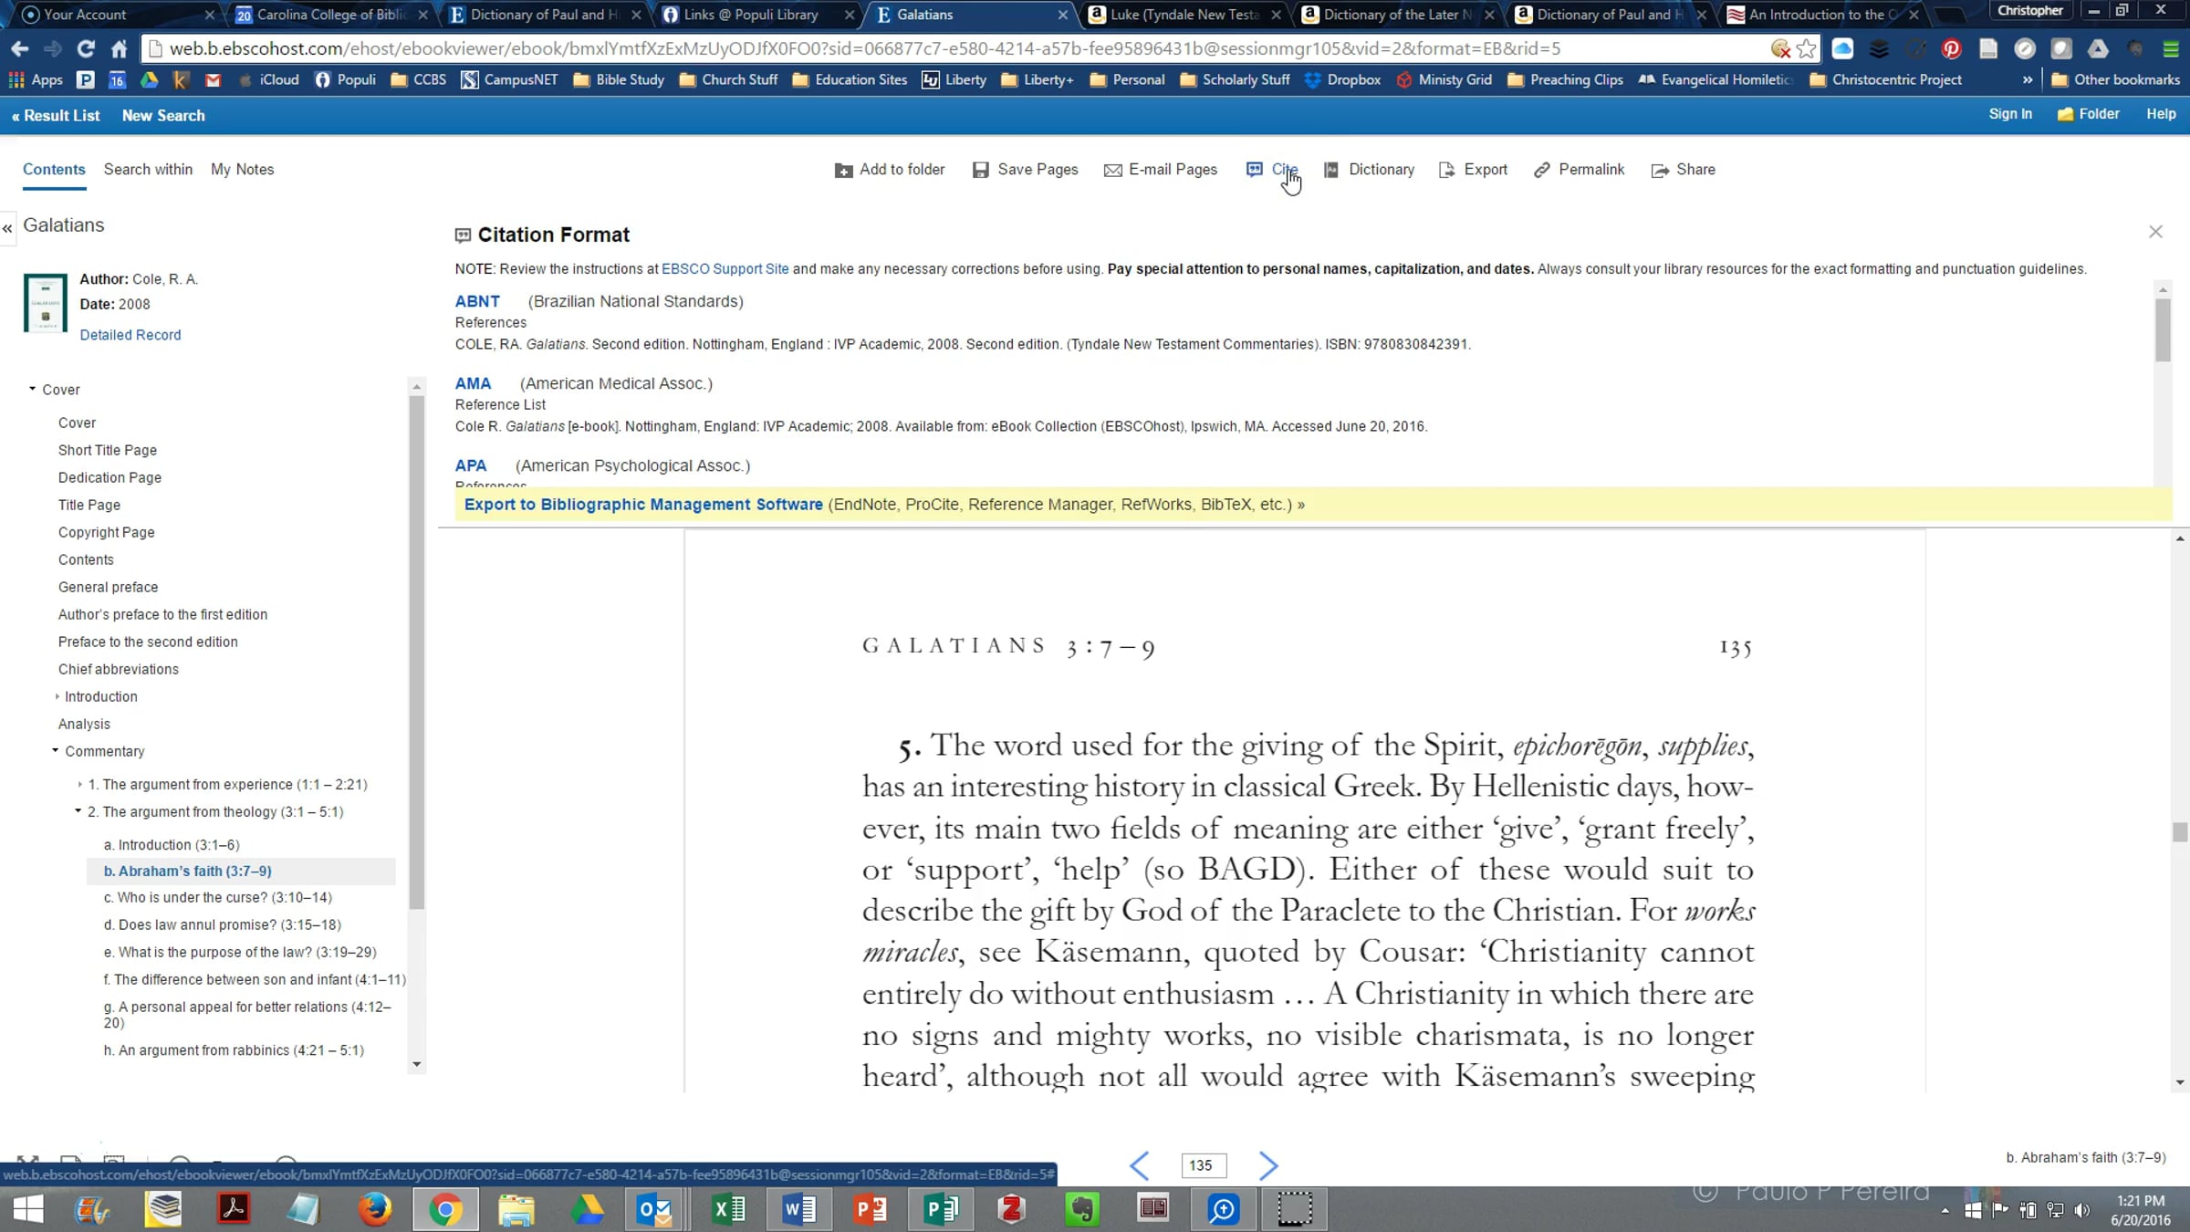Open the My Notes tab
Viewport: 2190px width, 1232px height.
[242, 170]
